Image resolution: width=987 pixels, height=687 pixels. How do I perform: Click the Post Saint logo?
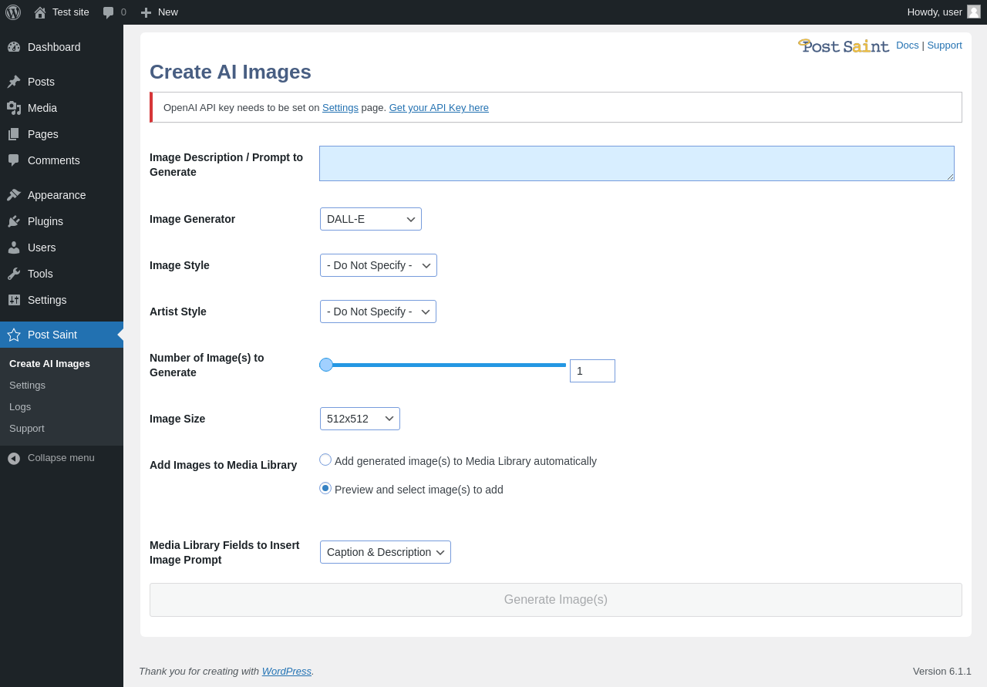click(844, 46)
